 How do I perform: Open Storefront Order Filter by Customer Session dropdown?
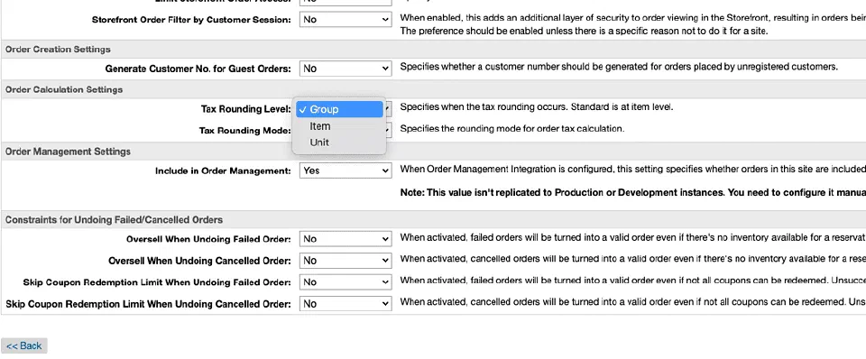pyautogui.click(x=345, y=19)
